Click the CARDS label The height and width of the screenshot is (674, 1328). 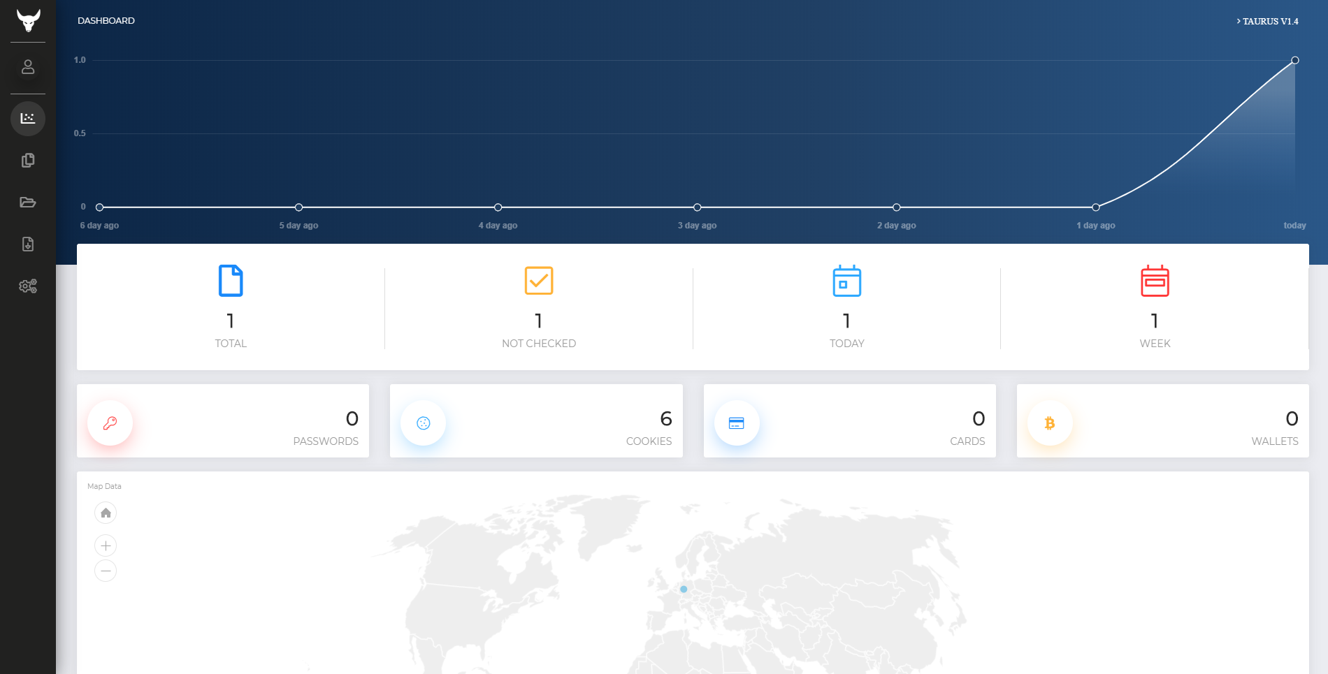click(967, 441)
